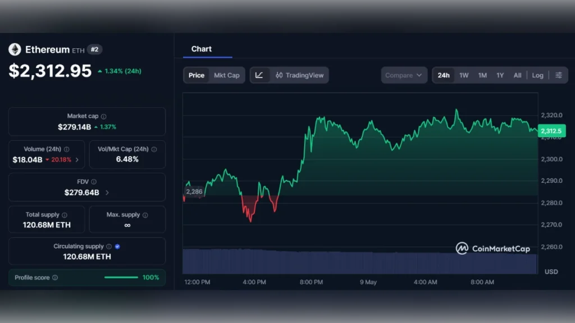Click the 2,320.0 price axis label

click(x=551, y=116)
